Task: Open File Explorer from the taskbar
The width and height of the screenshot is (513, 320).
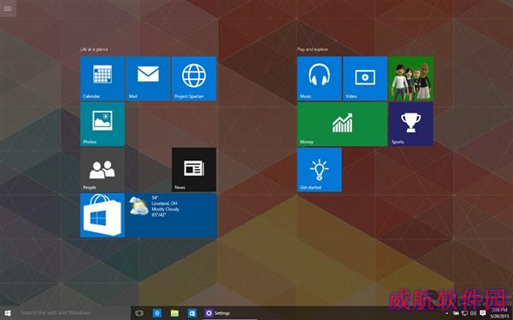Action: click(174, 313)
